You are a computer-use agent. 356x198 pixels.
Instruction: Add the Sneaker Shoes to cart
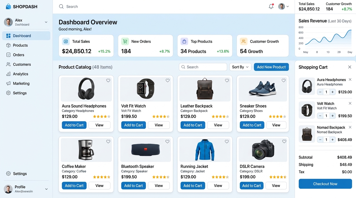point(252,125)
